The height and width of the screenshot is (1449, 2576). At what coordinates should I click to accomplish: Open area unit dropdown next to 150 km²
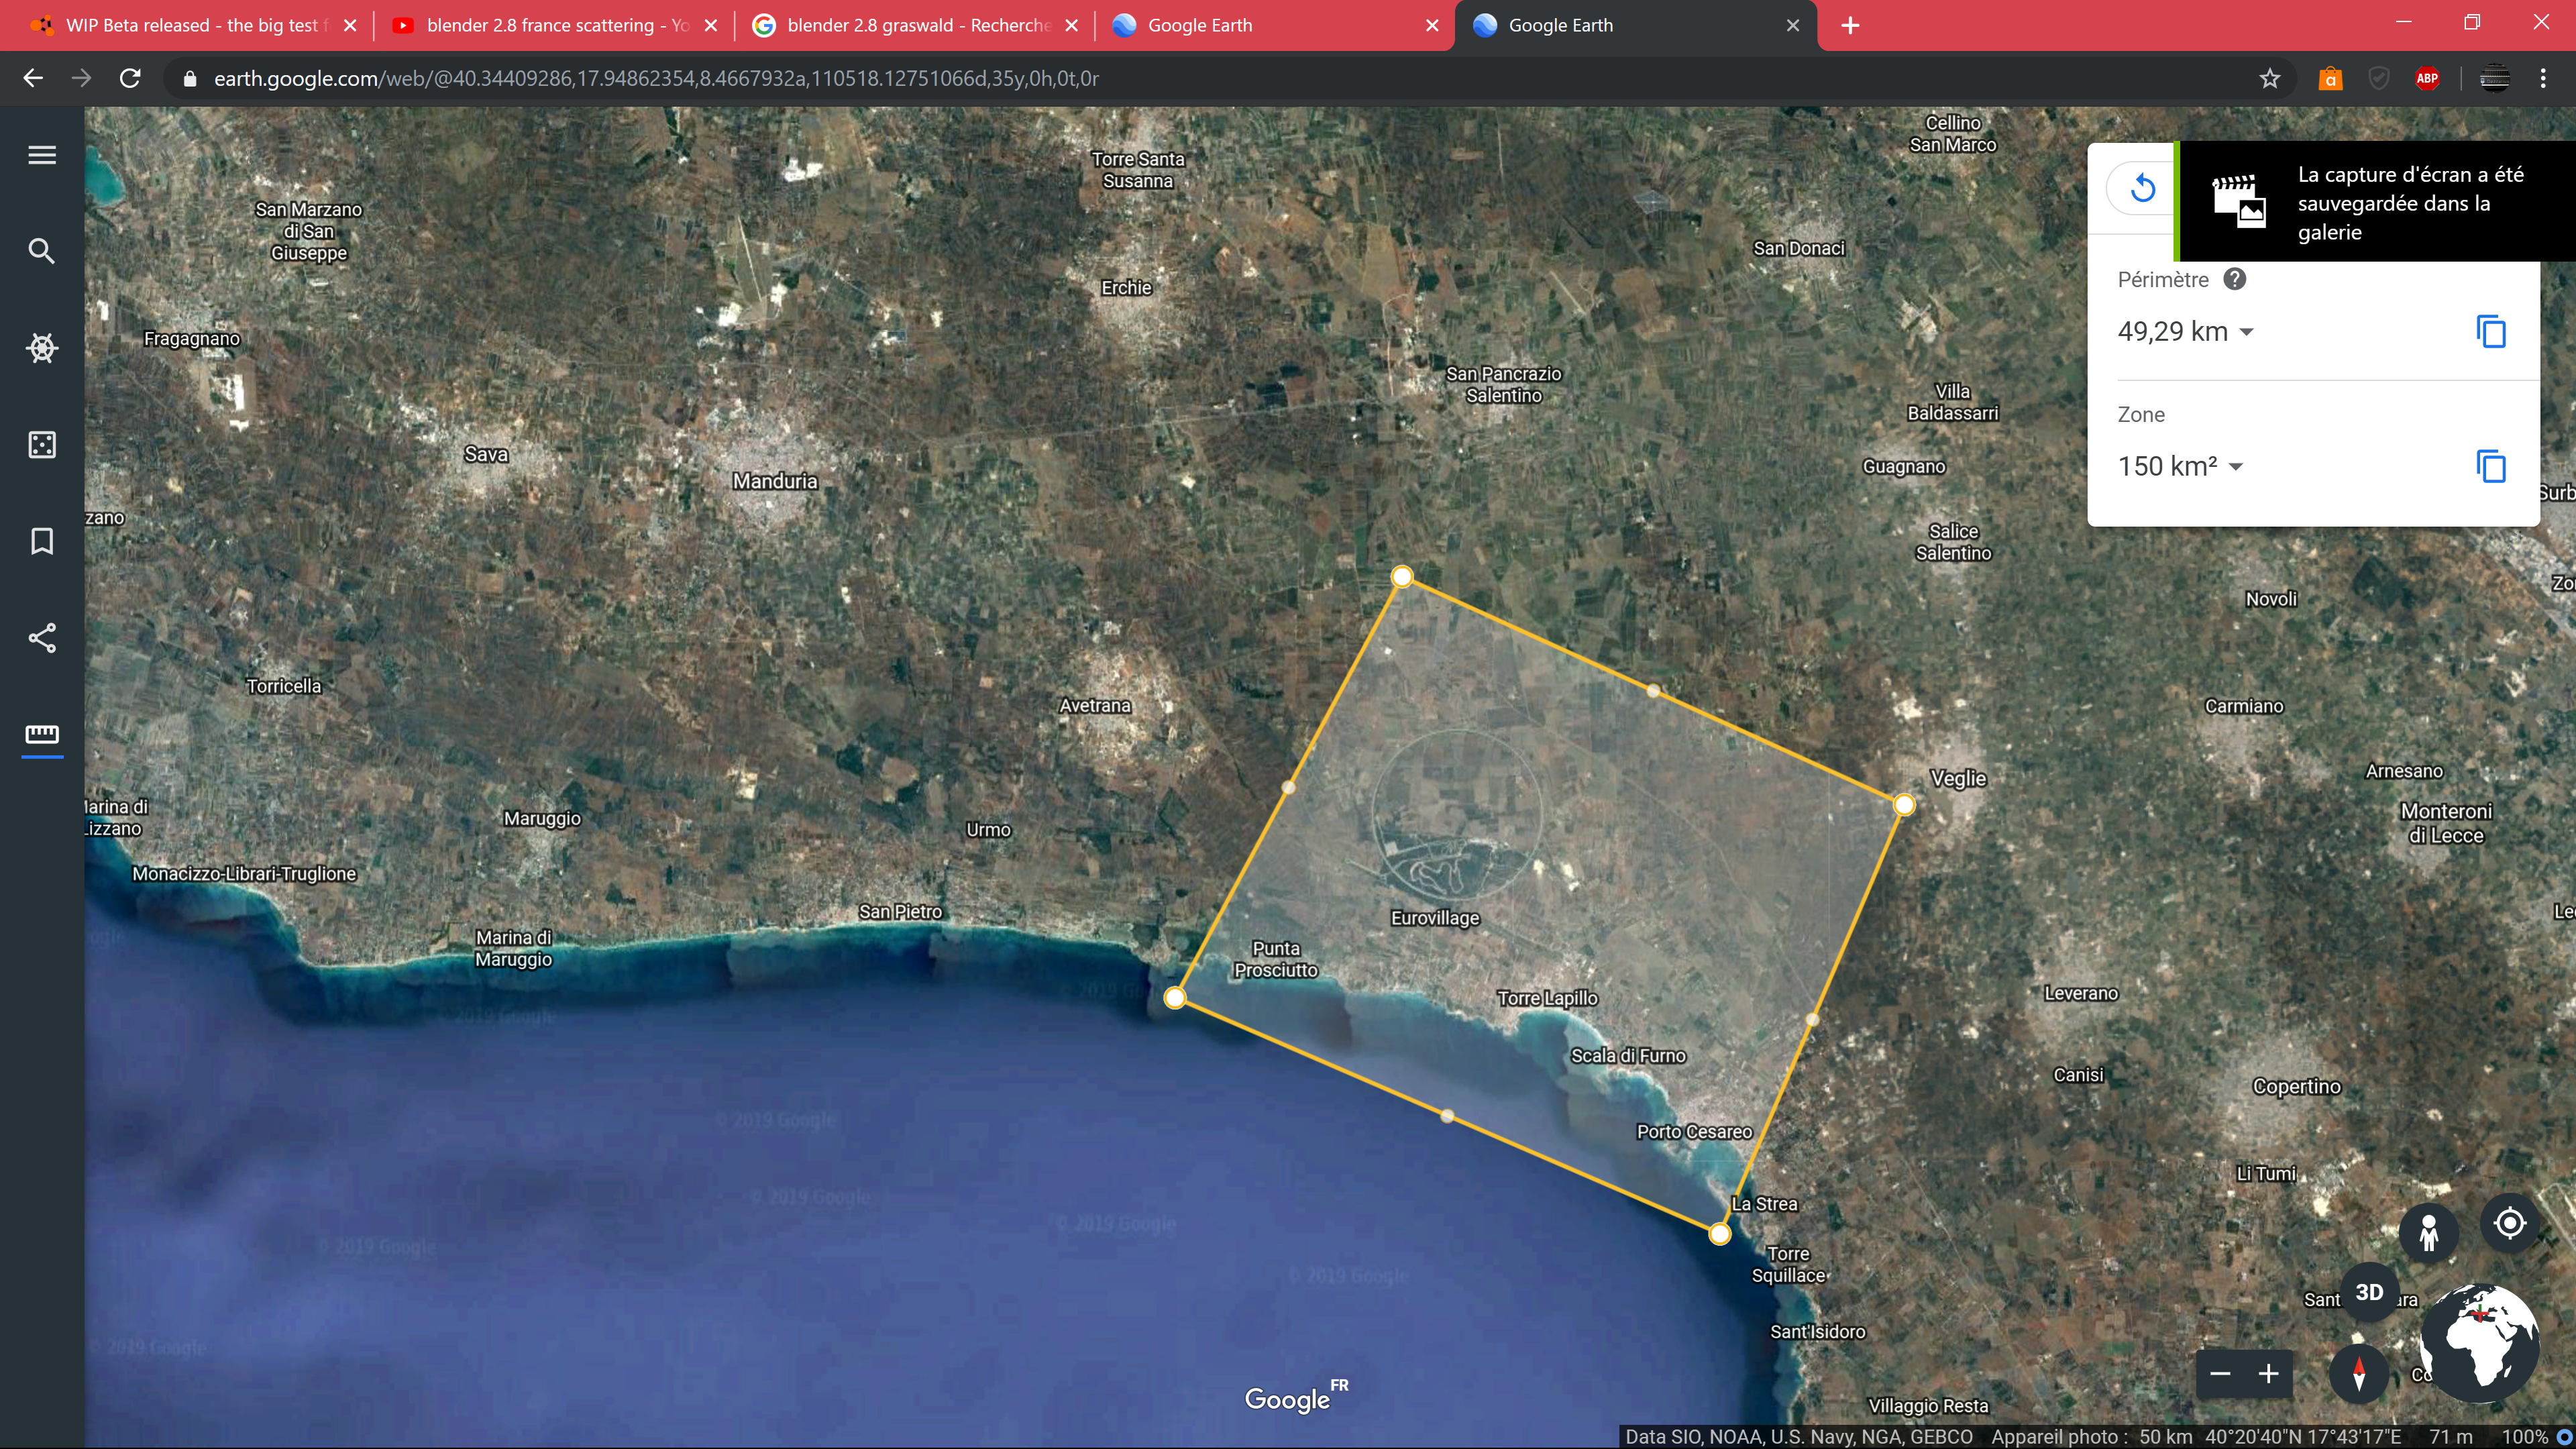click(x=2236, y=467)
